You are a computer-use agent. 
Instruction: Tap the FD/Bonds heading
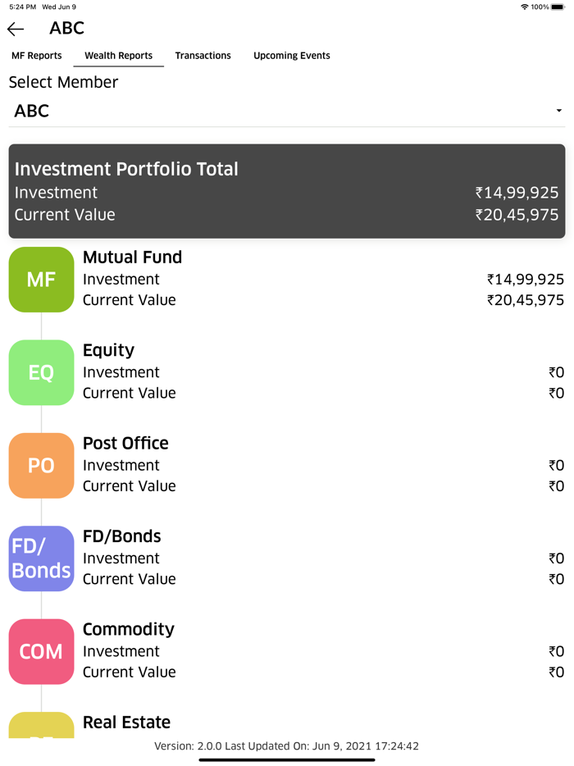pyautogui.click(x=121, y=536)
